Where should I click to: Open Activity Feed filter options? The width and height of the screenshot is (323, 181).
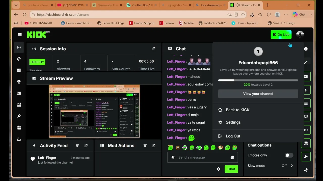(77, 146)
